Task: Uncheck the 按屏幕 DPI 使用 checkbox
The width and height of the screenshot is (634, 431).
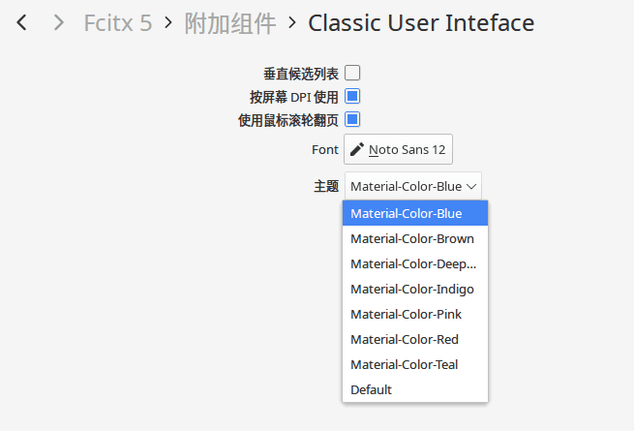Action: [x=352, y=96]
